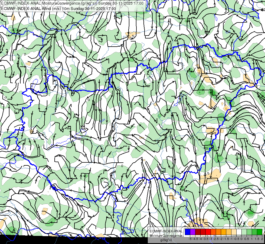Image resolution: width=265 pixels, height=244 pixels.
Task: Click the purple swatch in the legend
Action: pyautogui.click(x=193, y=232)
